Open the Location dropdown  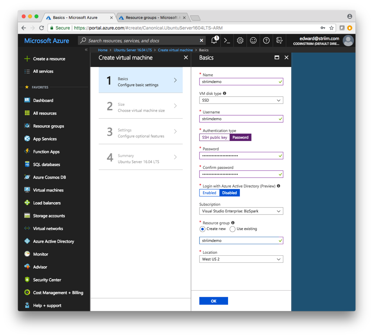[241, 259]
